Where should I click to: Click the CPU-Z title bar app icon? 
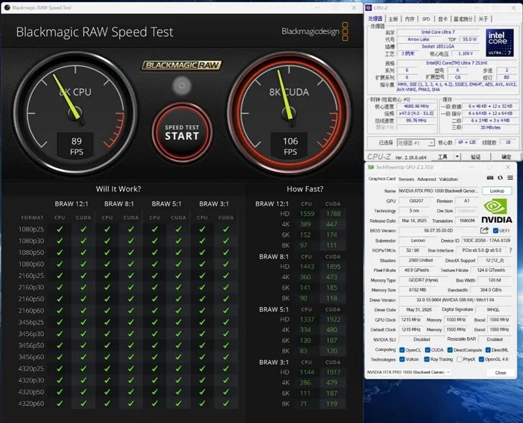(369, 8)
